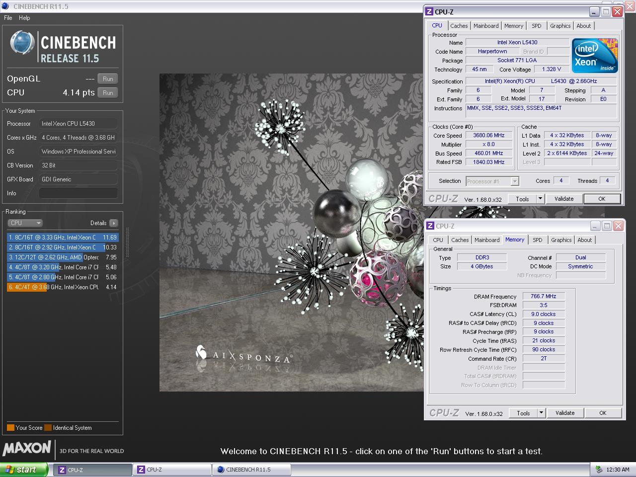Screen dimensions: 636x477
Task: Expand Tools dropdown arrow in top CPU-Z
Action: (x=540, y=199)
